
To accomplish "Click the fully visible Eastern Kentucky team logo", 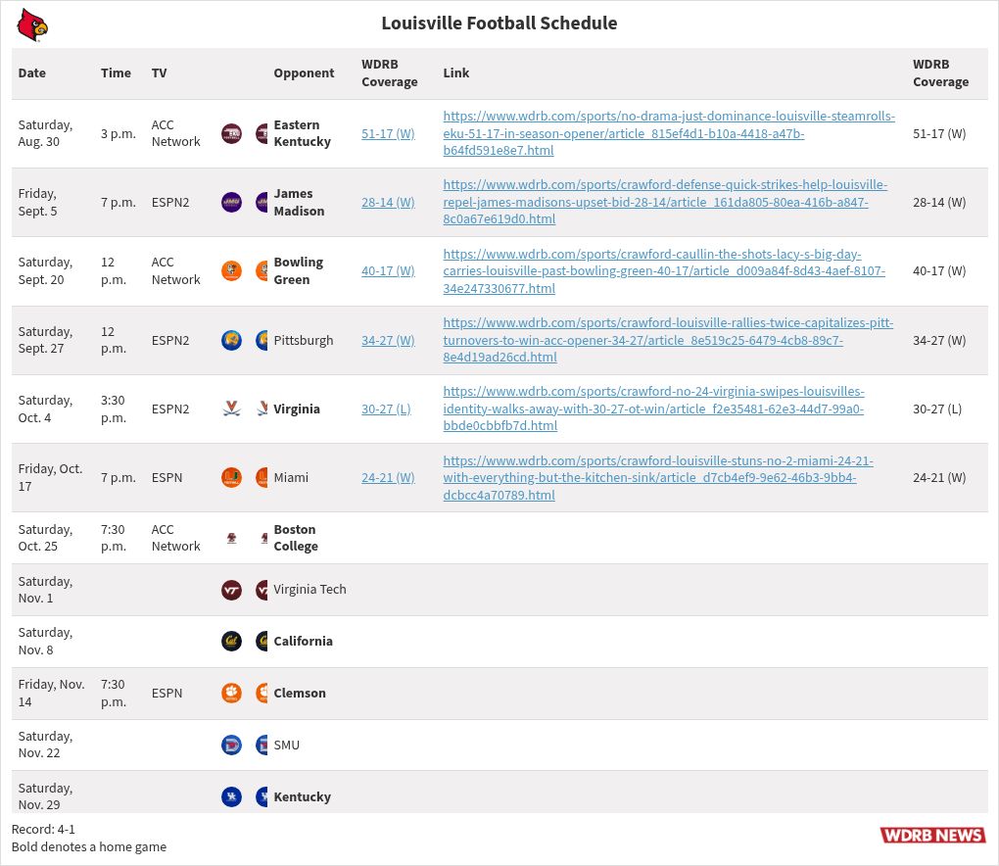I will [231, 133].
